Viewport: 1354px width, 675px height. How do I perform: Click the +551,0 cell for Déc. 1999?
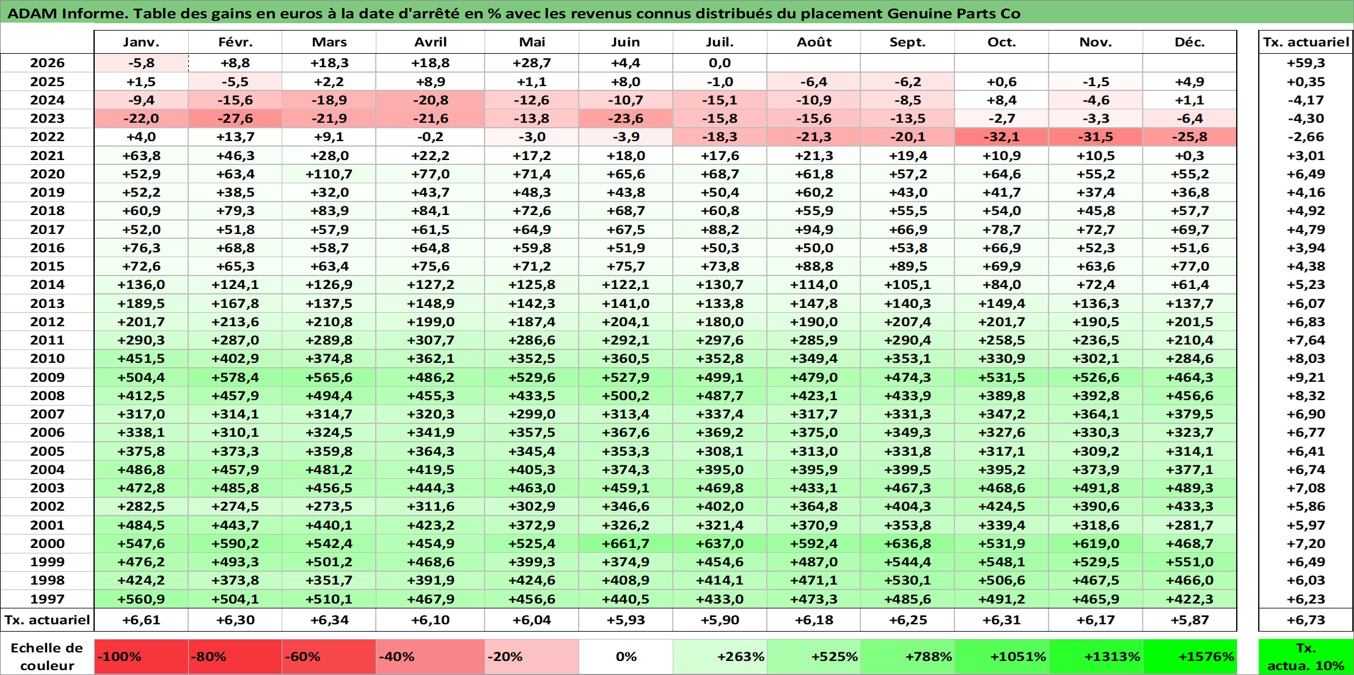point(1190,562)
